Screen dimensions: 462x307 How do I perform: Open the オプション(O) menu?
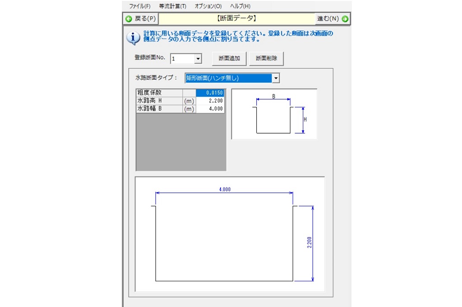click(208, 6)
